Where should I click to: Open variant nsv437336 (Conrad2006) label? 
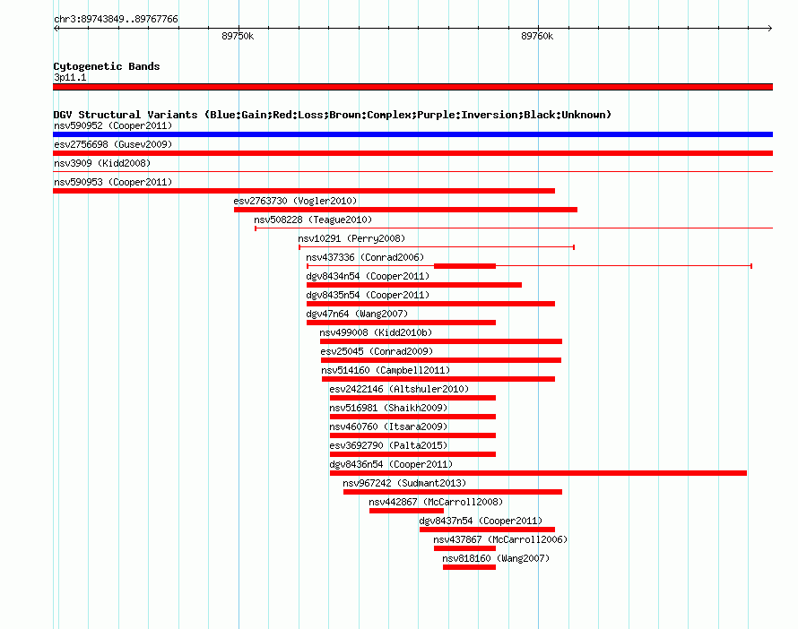tap(365, 257)
